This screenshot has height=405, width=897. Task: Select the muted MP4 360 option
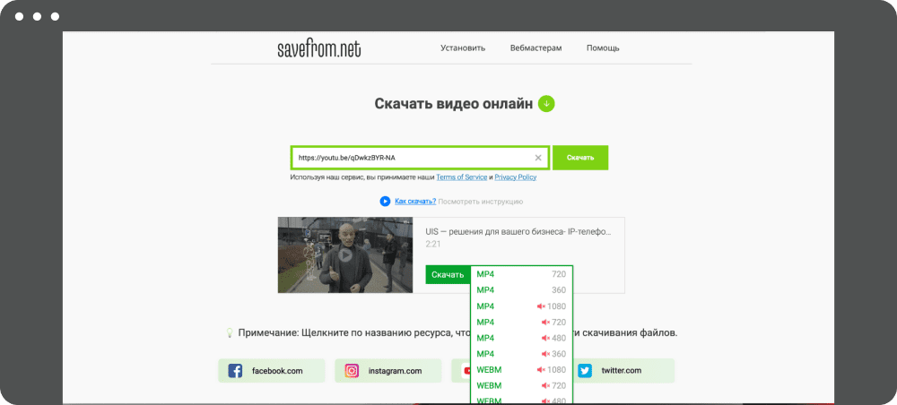(x=521, y=354)
